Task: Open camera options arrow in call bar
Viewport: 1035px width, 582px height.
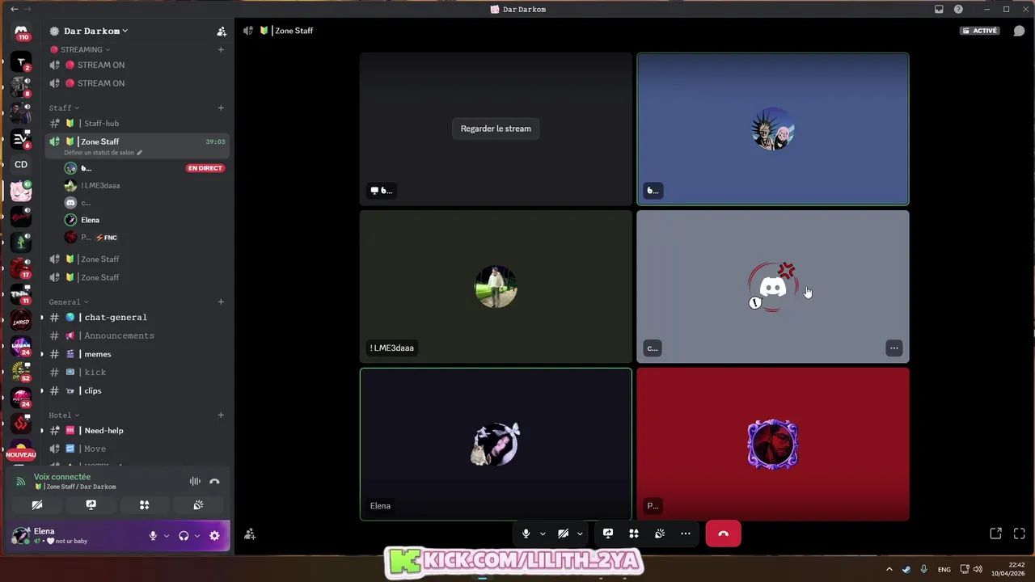Action: point(580,533)
